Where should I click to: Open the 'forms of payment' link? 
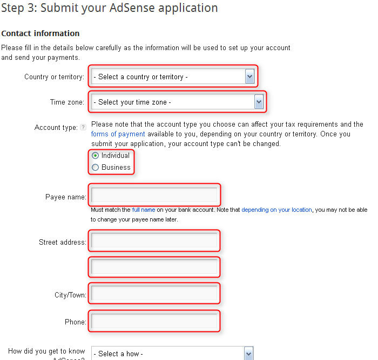[x=118, y=134]
